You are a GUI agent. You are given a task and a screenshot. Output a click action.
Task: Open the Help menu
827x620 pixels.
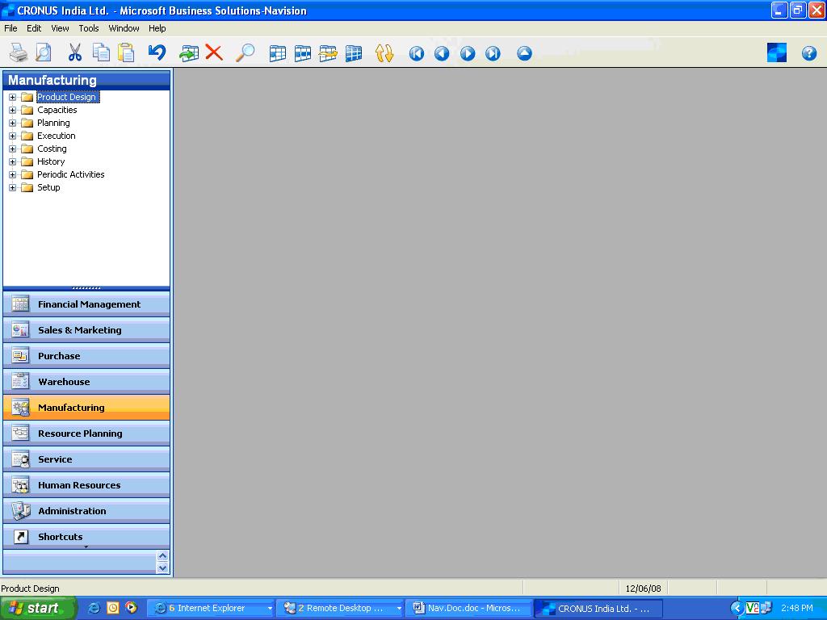click(157, 28)
